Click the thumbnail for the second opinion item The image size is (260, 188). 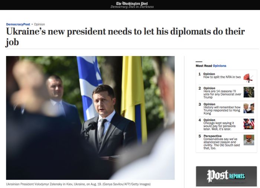[x=249, y=92]
